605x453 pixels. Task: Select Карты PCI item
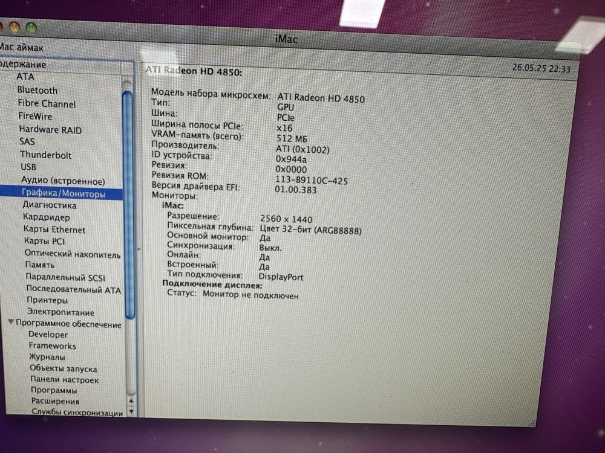point(44,241)
